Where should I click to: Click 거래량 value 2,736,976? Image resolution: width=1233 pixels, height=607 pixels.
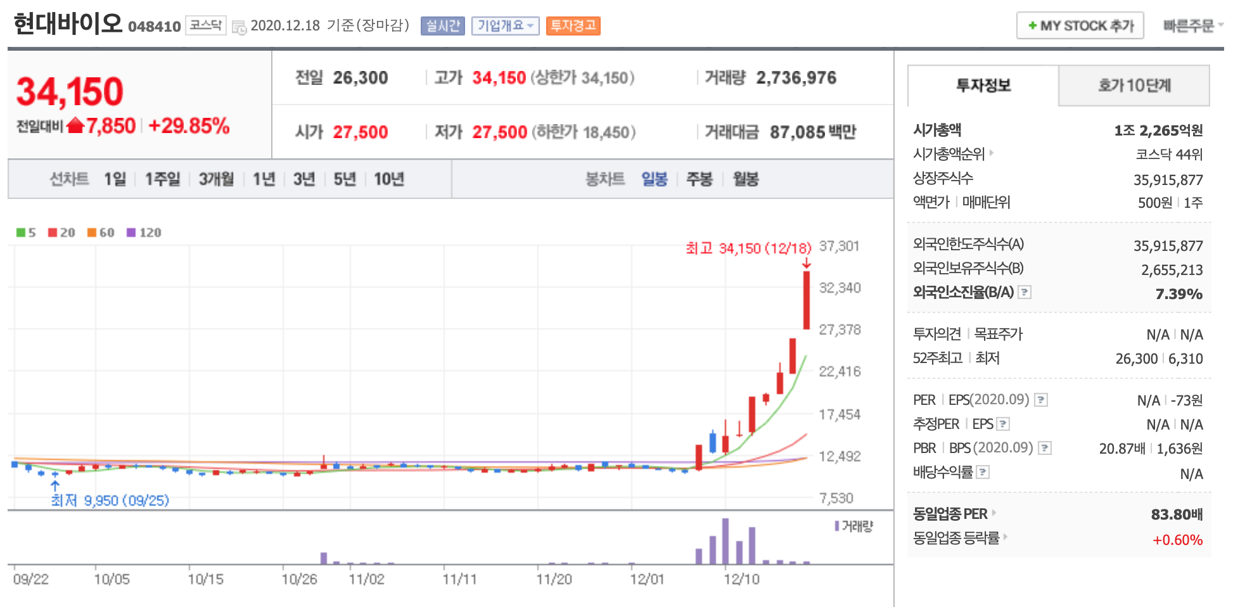pos(796,78)
